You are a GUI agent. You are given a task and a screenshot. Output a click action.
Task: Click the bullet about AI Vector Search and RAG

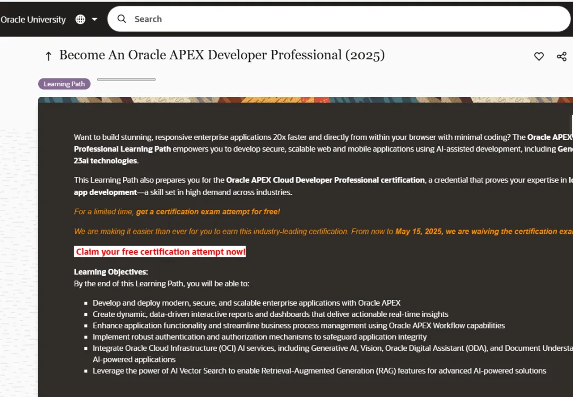pyautogui.click(x=319, y=370)
